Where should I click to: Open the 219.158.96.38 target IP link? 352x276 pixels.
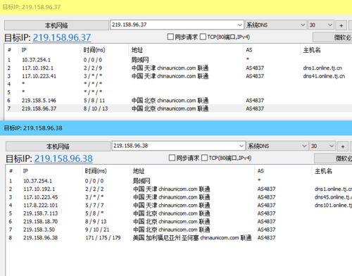coord(63,158)
